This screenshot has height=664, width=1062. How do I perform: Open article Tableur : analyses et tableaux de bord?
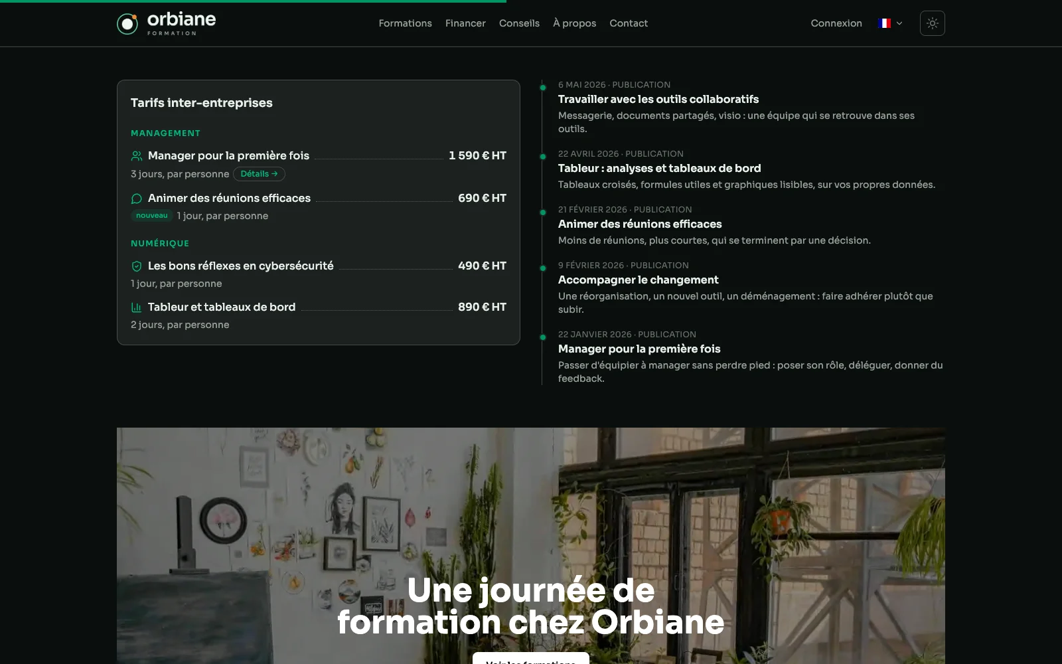[659, 168]
